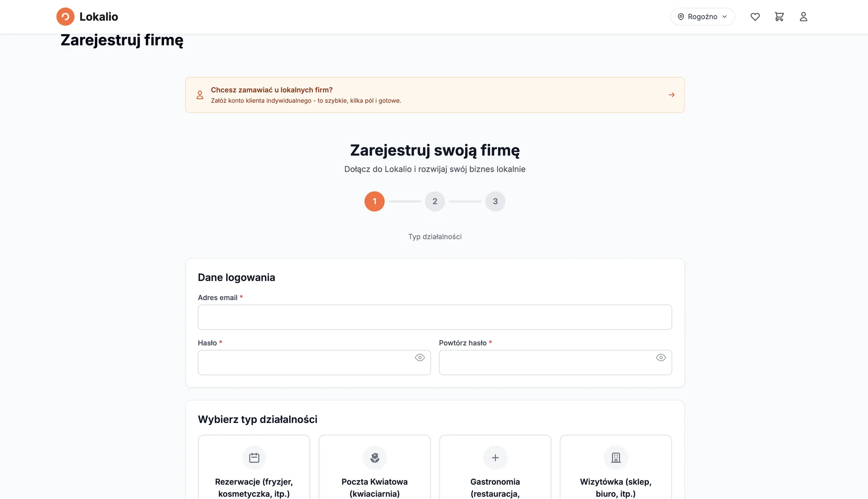Viewport: 868px width, 499px height.
Task: Open the shopping cart icon
Action: [x=779, y=17]
